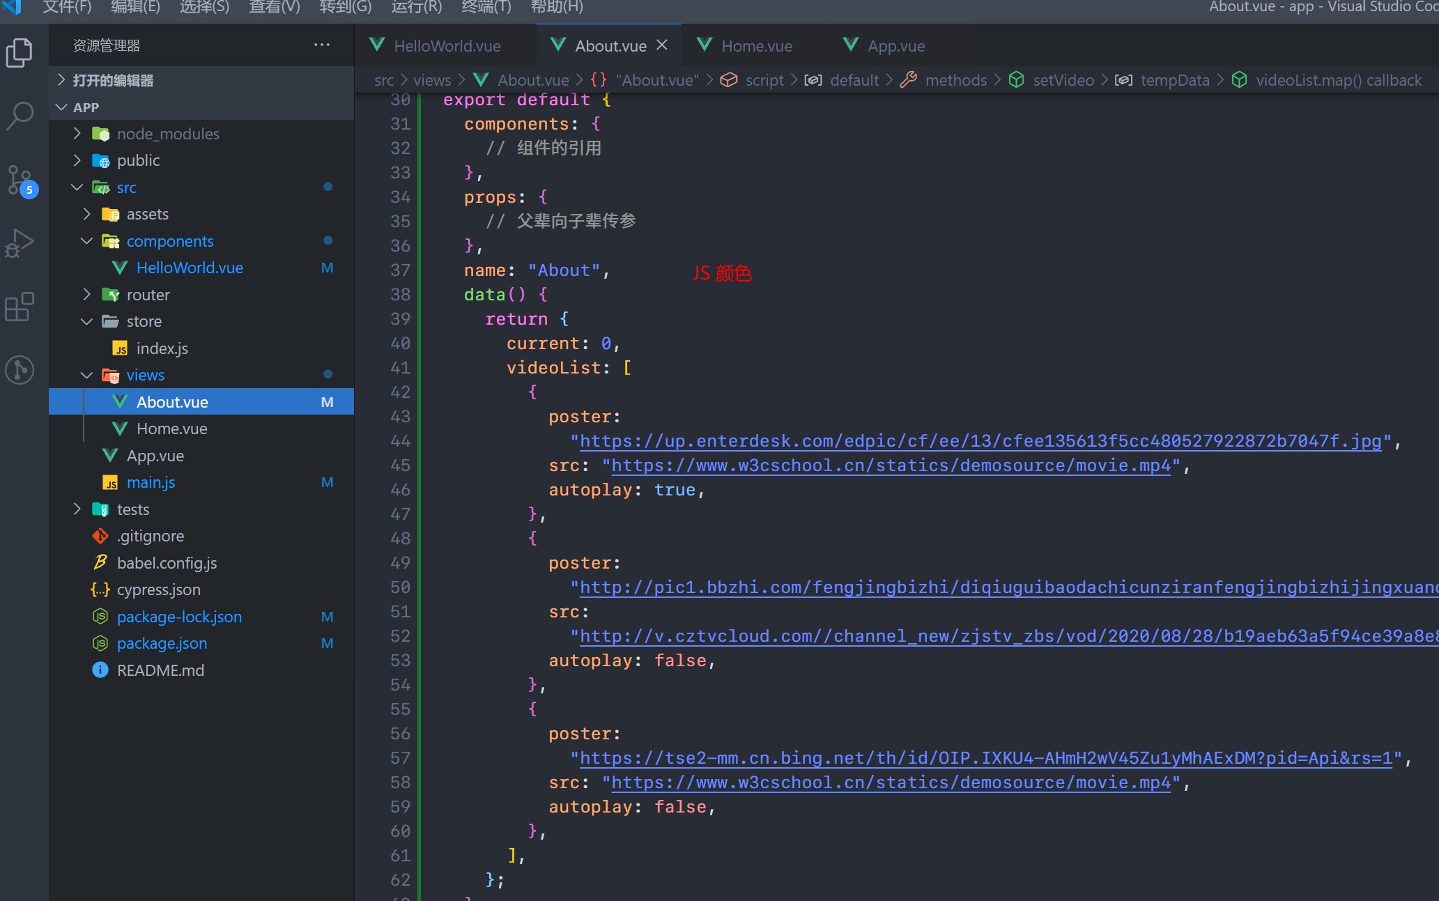Click the tempData breadcrumb segment
Viewport: 1439px width, 901px height.
coord(1162,80)
